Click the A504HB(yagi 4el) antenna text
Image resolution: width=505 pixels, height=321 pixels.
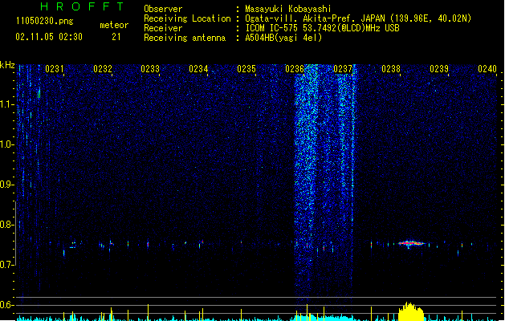point(283,38)
